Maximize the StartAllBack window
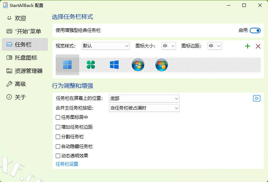Image resolution: width=268 pixels, height=182 pixels. click(244, 5)
